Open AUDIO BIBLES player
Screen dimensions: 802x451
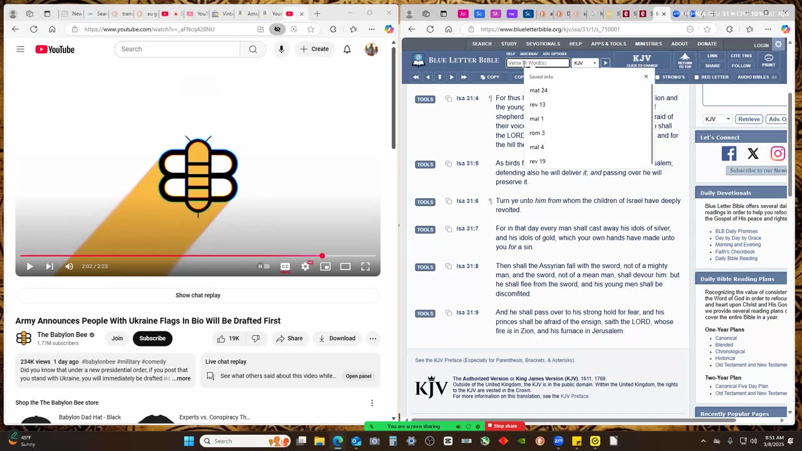pos(757,77)
